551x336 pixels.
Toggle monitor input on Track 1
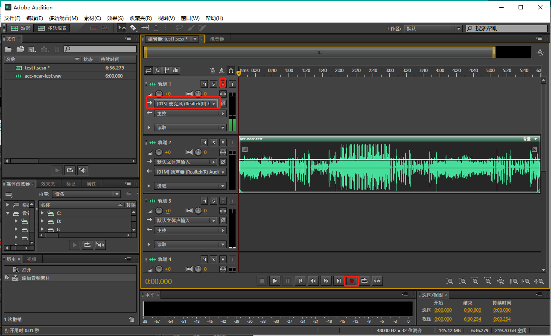(232, 84)
